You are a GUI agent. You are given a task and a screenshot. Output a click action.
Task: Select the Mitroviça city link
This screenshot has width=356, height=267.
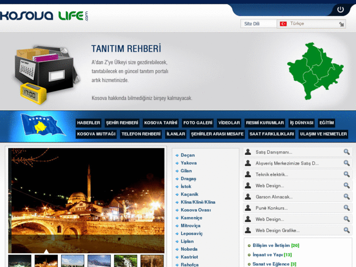[190, 226]
